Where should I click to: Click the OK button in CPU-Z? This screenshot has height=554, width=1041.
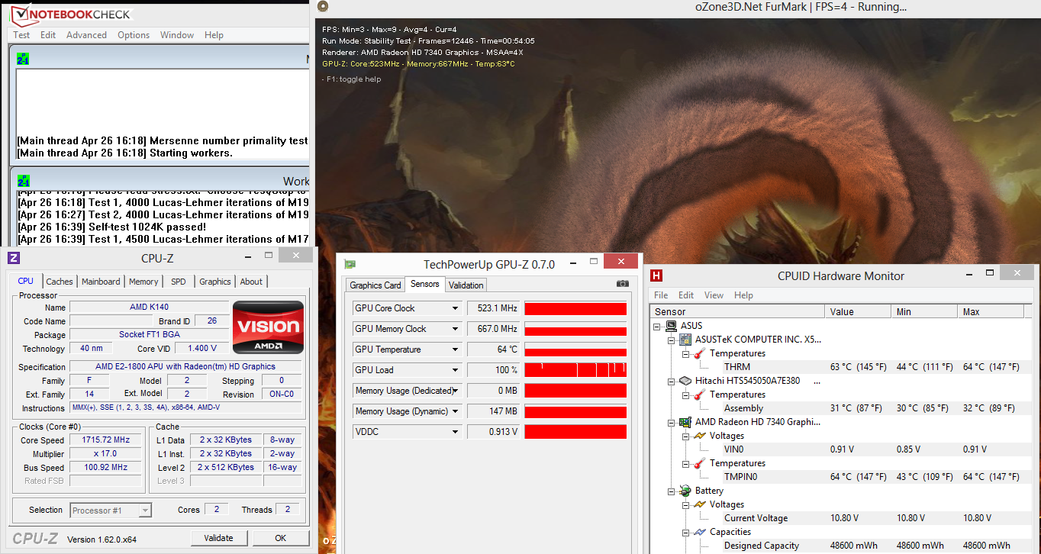281,538
